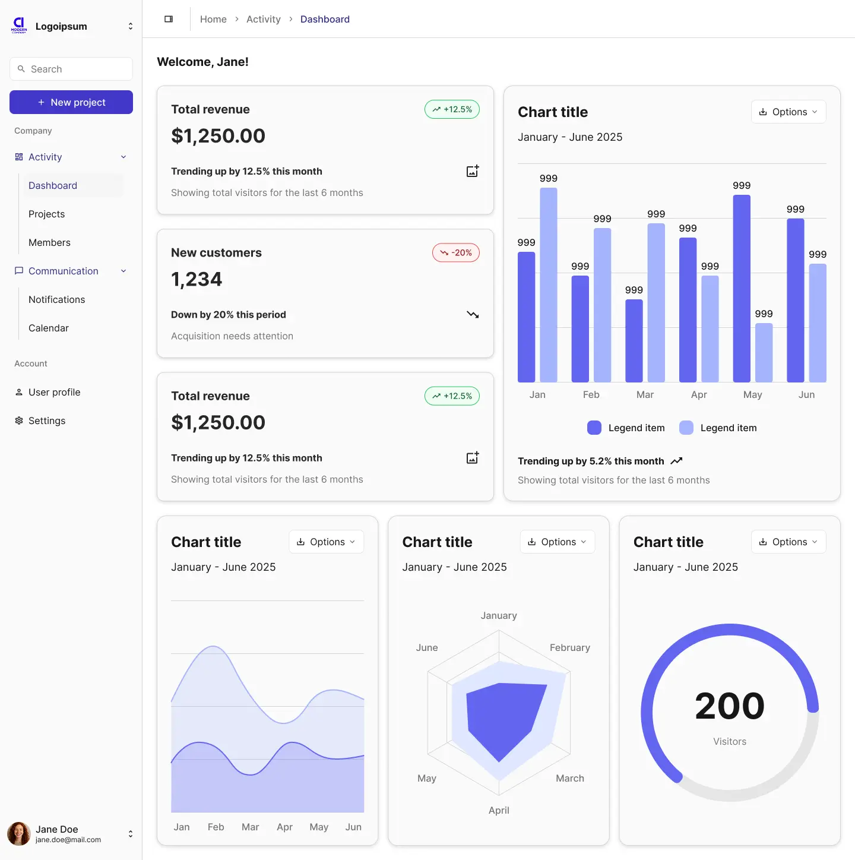Switch to the Projects sidebar item
The height and width of the screenshot is (860, 855).
(x=46, y=214)
